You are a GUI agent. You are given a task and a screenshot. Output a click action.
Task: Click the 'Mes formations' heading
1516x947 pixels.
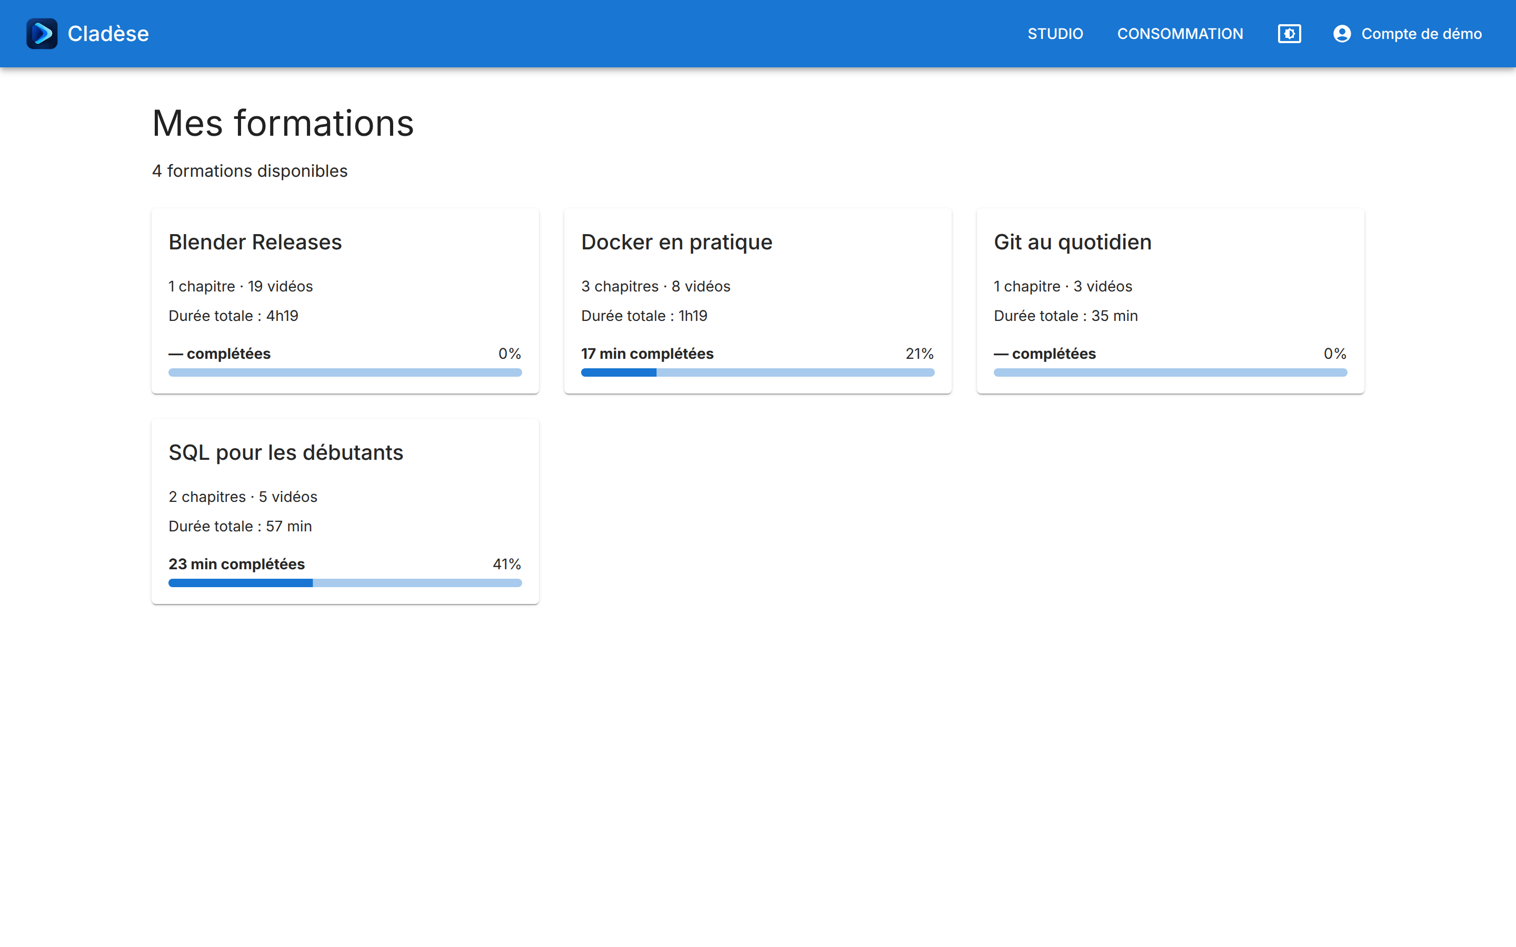click(283, 123)
